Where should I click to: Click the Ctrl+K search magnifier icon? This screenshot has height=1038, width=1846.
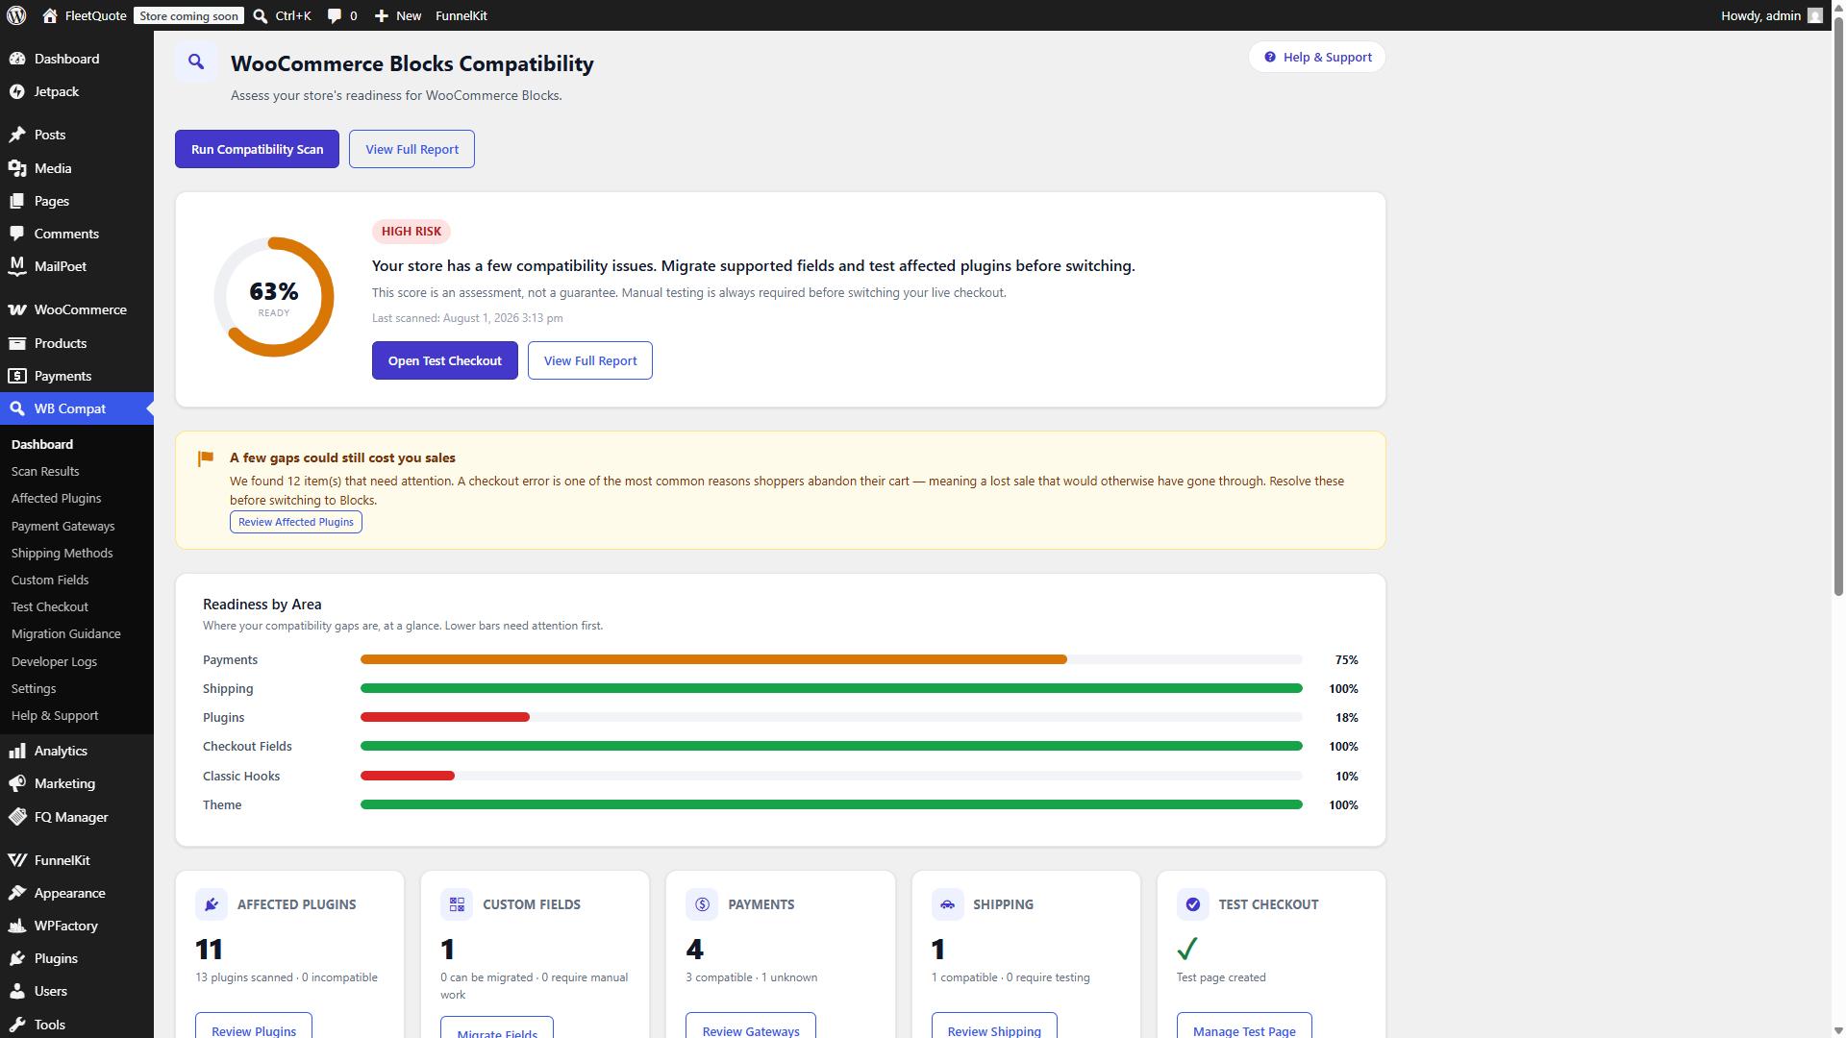[x=261, y=15]
